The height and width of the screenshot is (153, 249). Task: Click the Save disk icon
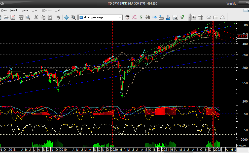13,17
